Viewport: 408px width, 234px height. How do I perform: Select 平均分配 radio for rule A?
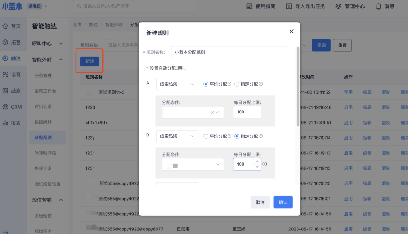pyautogui.click(x=206, y=84)
